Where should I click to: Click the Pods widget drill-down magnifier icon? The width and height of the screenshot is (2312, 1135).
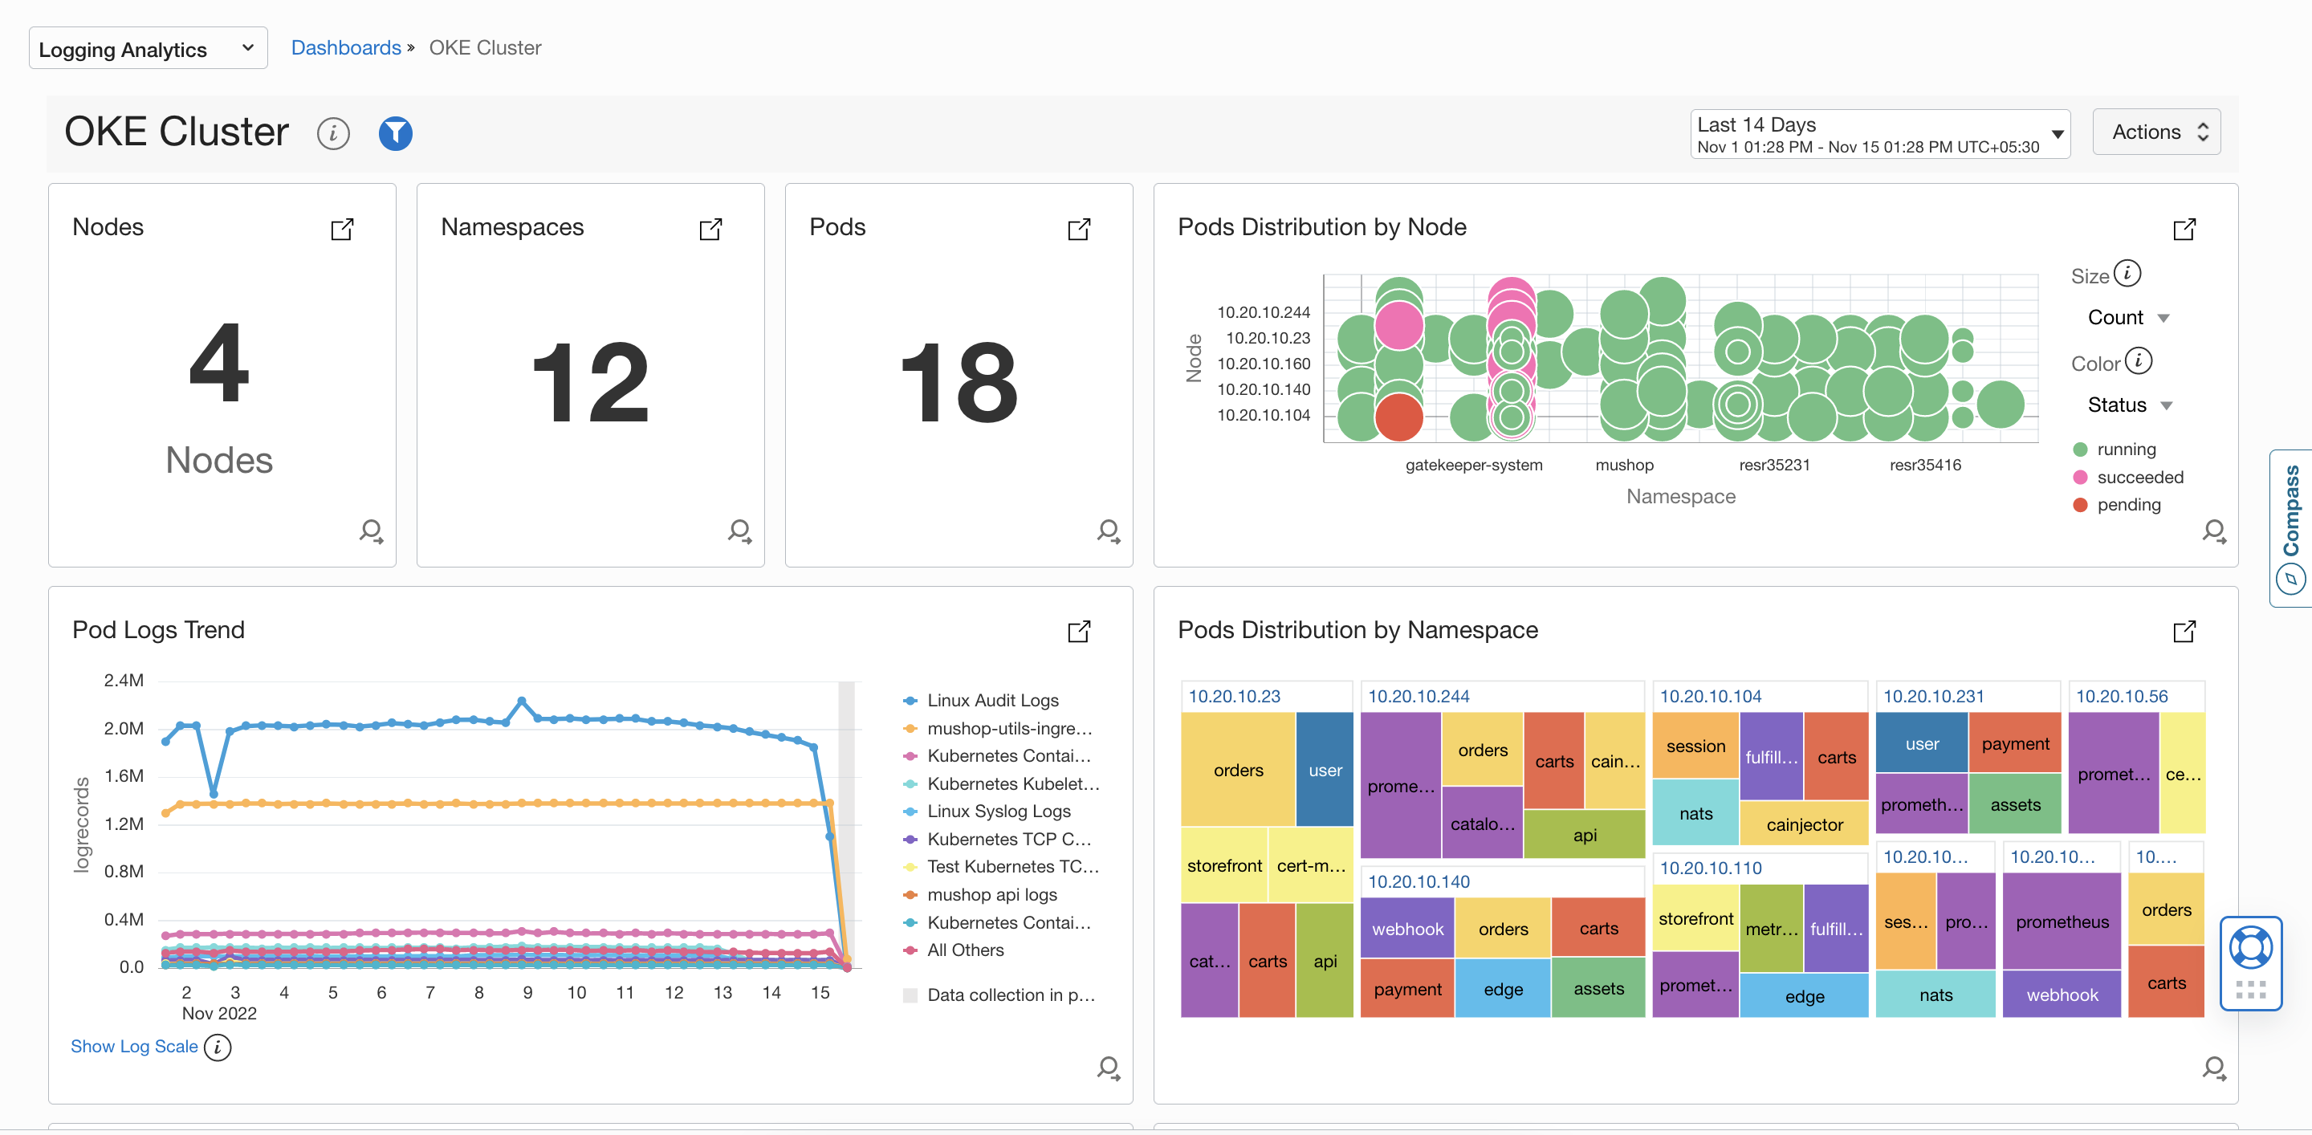1108,531
